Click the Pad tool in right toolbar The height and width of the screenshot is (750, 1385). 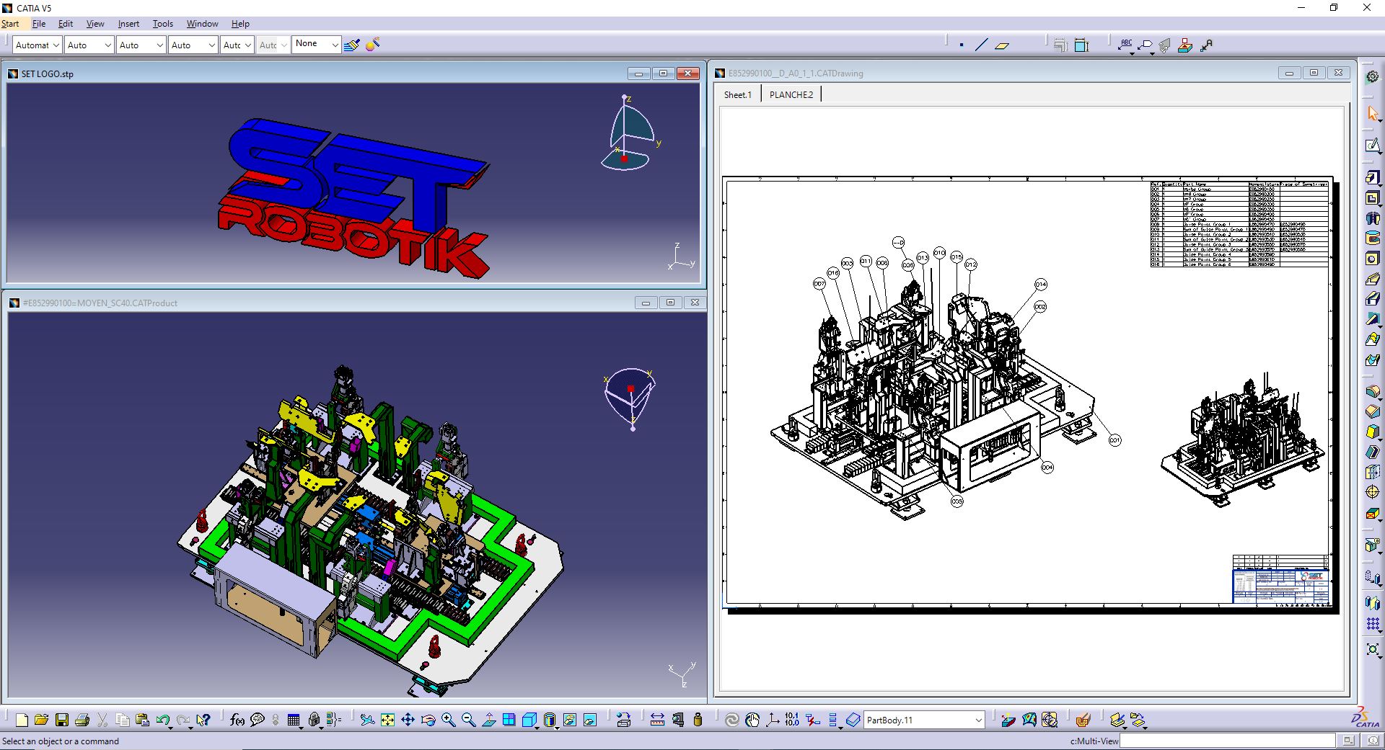(x=1373, y=177)
